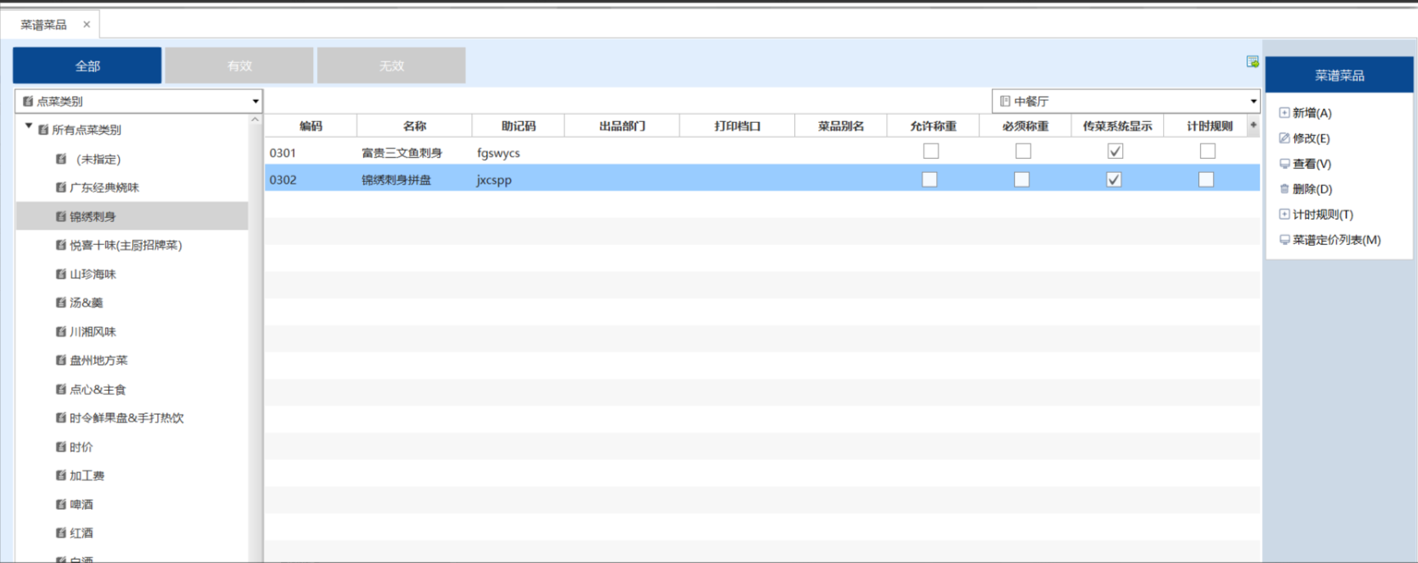The image size is (1418, 563).
Task: Close the 菜谱菜品 tab
Action: click(x=86, y=25)
